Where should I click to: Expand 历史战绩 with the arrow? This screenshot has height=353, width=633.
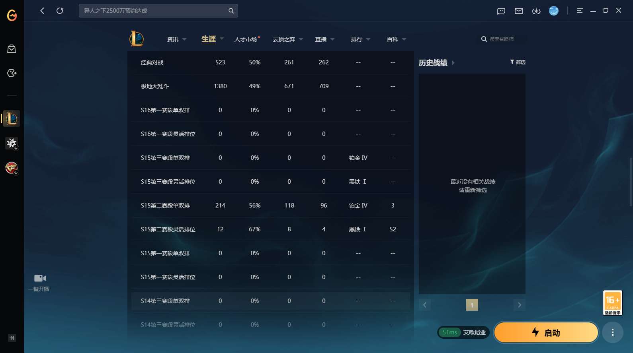point(453,63)
